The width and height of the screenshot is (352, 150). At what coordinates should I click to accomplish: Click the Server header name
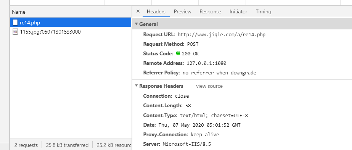tap(151, 144)
